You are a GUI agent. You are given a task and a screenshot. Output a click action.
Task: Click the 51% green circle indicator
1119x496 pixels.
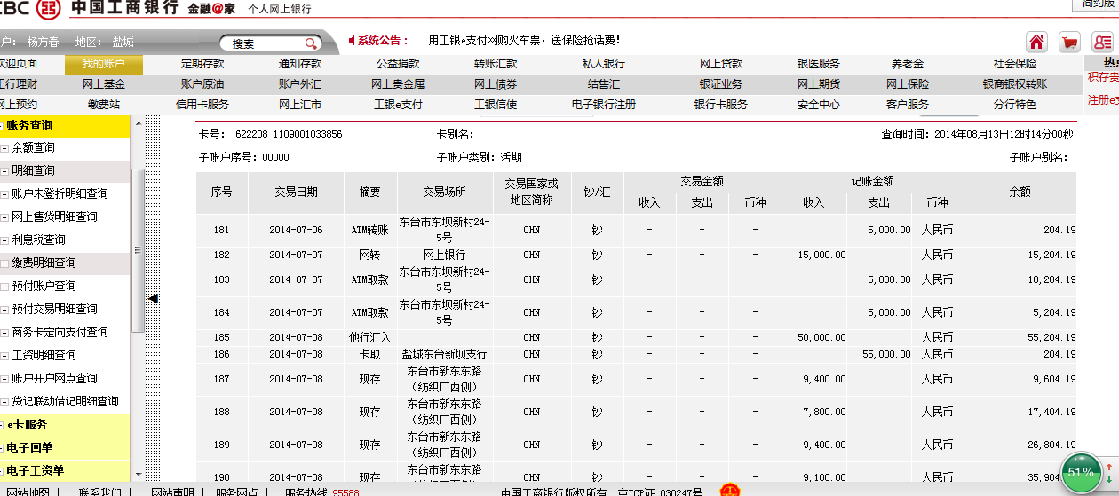tap(1080, 472)
